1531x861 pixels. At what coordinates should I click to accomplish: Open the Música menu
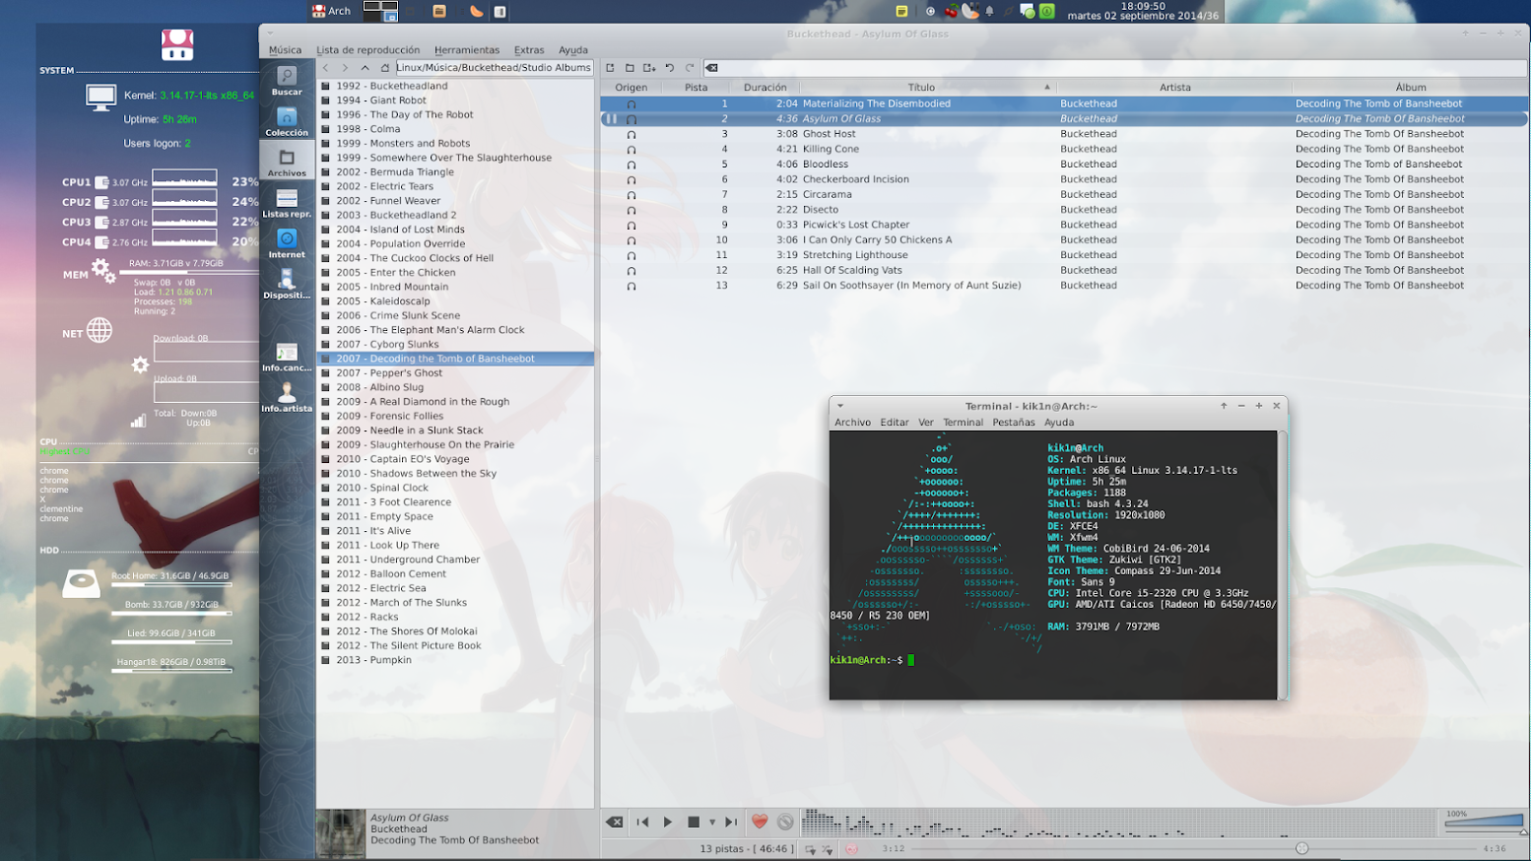point(286,50)
